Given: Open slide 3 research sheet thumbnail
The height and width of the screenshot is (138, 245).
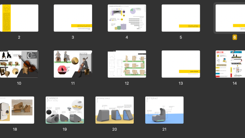Looking at the screenshot, I should [73, 18].
